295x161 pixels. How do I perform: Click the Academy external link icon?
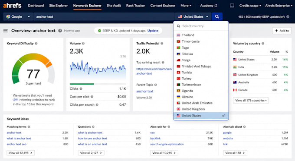[x=216, y=6]
